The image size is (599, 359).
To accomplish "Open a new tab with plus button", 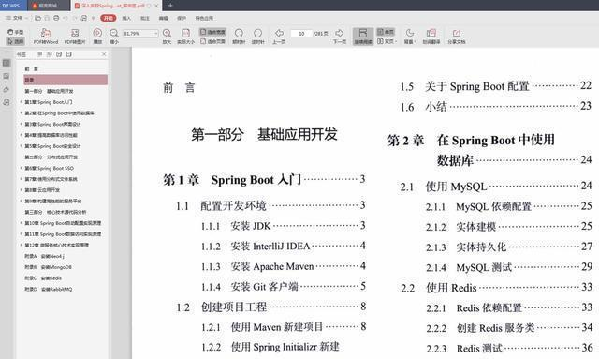I will tap(170, 6).
